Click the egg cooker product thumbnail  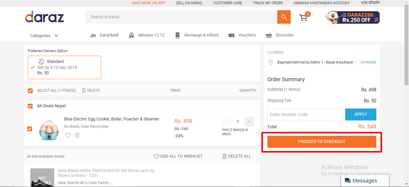(49, 130)
